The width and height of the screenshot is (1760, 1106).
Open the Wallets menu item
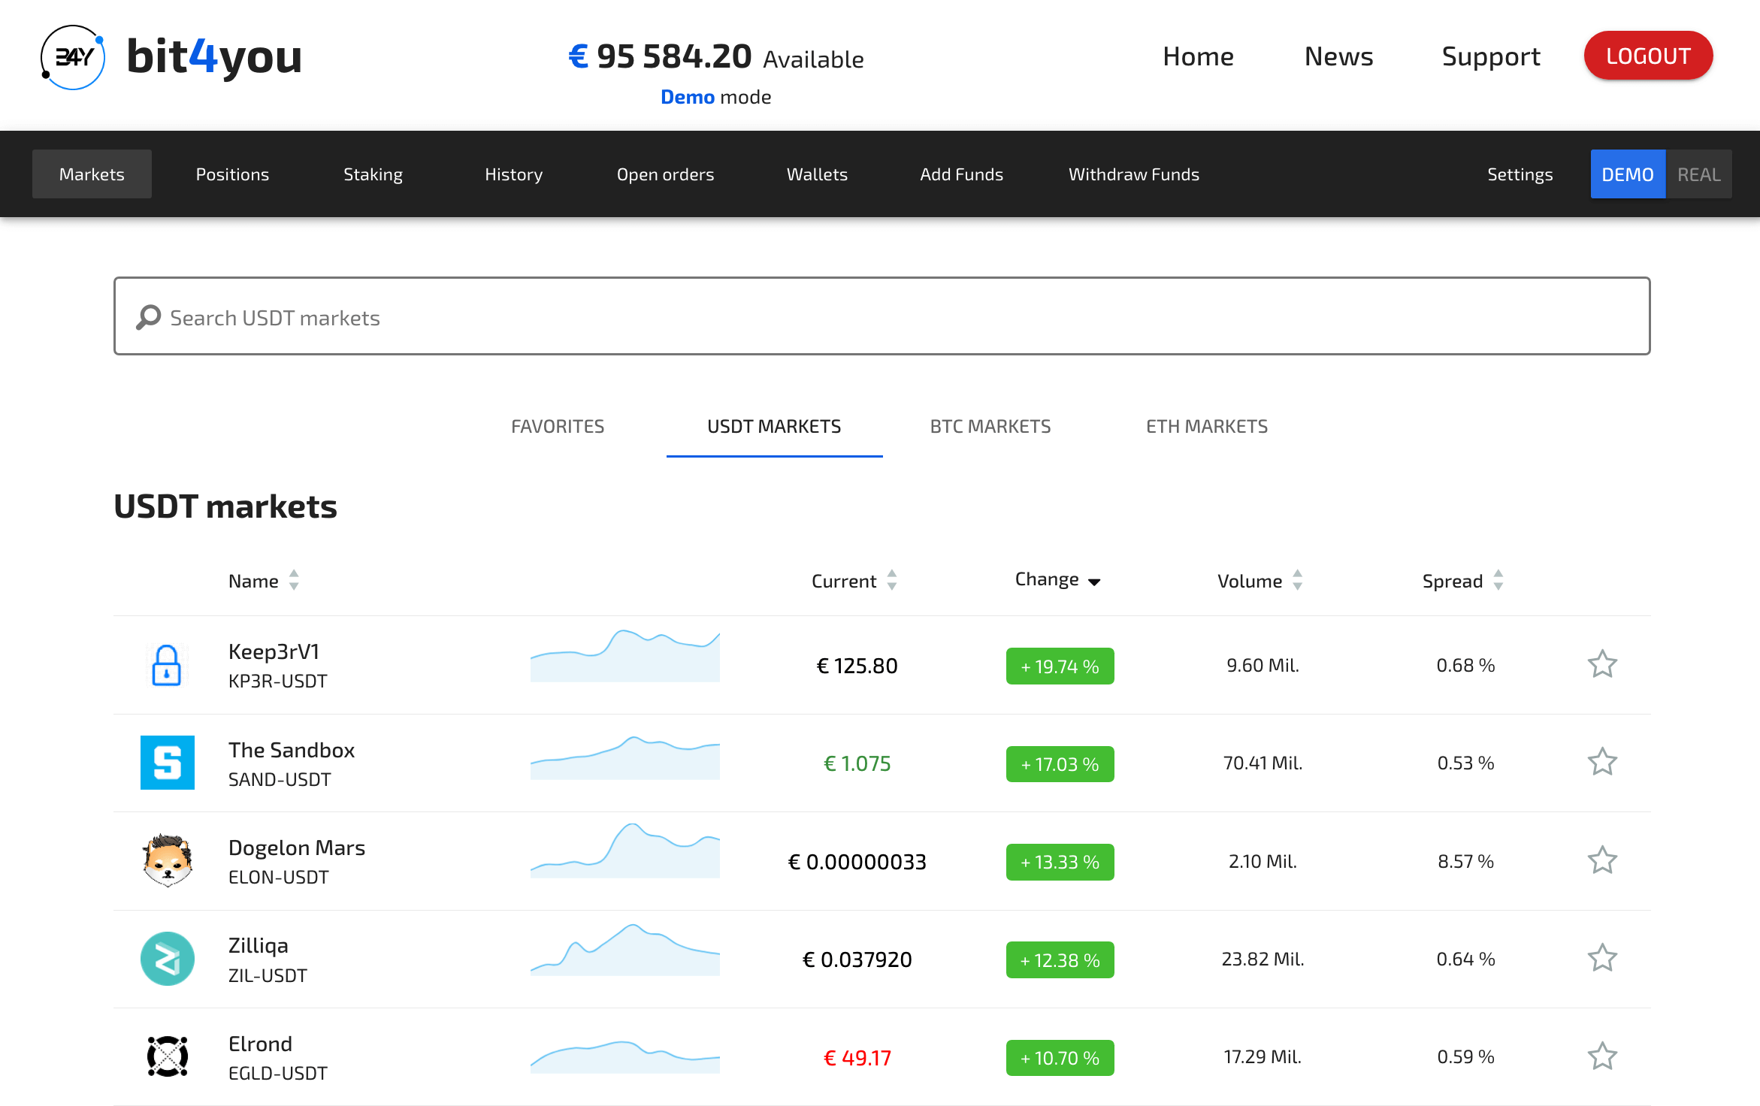coord(817,174)
